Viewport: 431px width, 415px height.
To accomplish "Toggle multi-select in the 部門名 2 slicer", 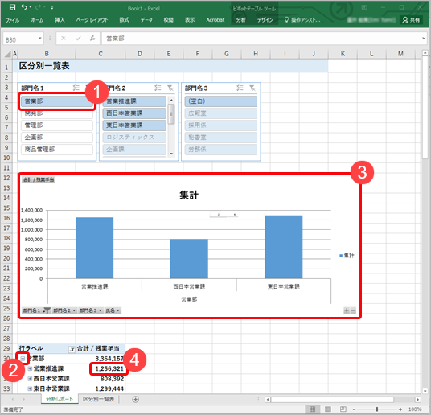I will coord(158,88).
